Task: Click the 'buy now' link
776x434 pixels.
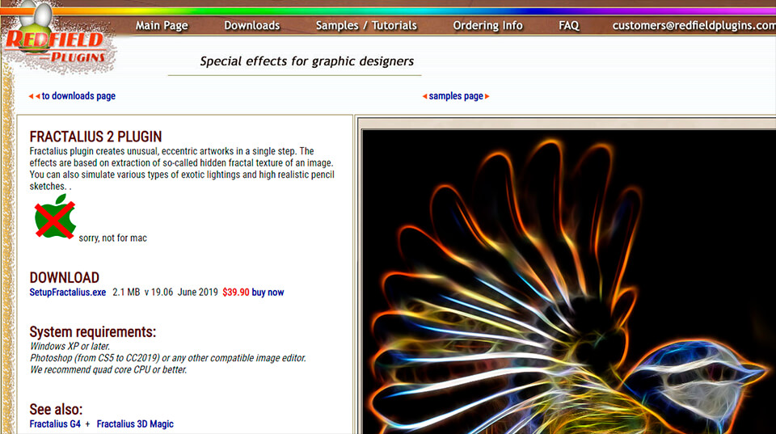Action: [268, 293]
